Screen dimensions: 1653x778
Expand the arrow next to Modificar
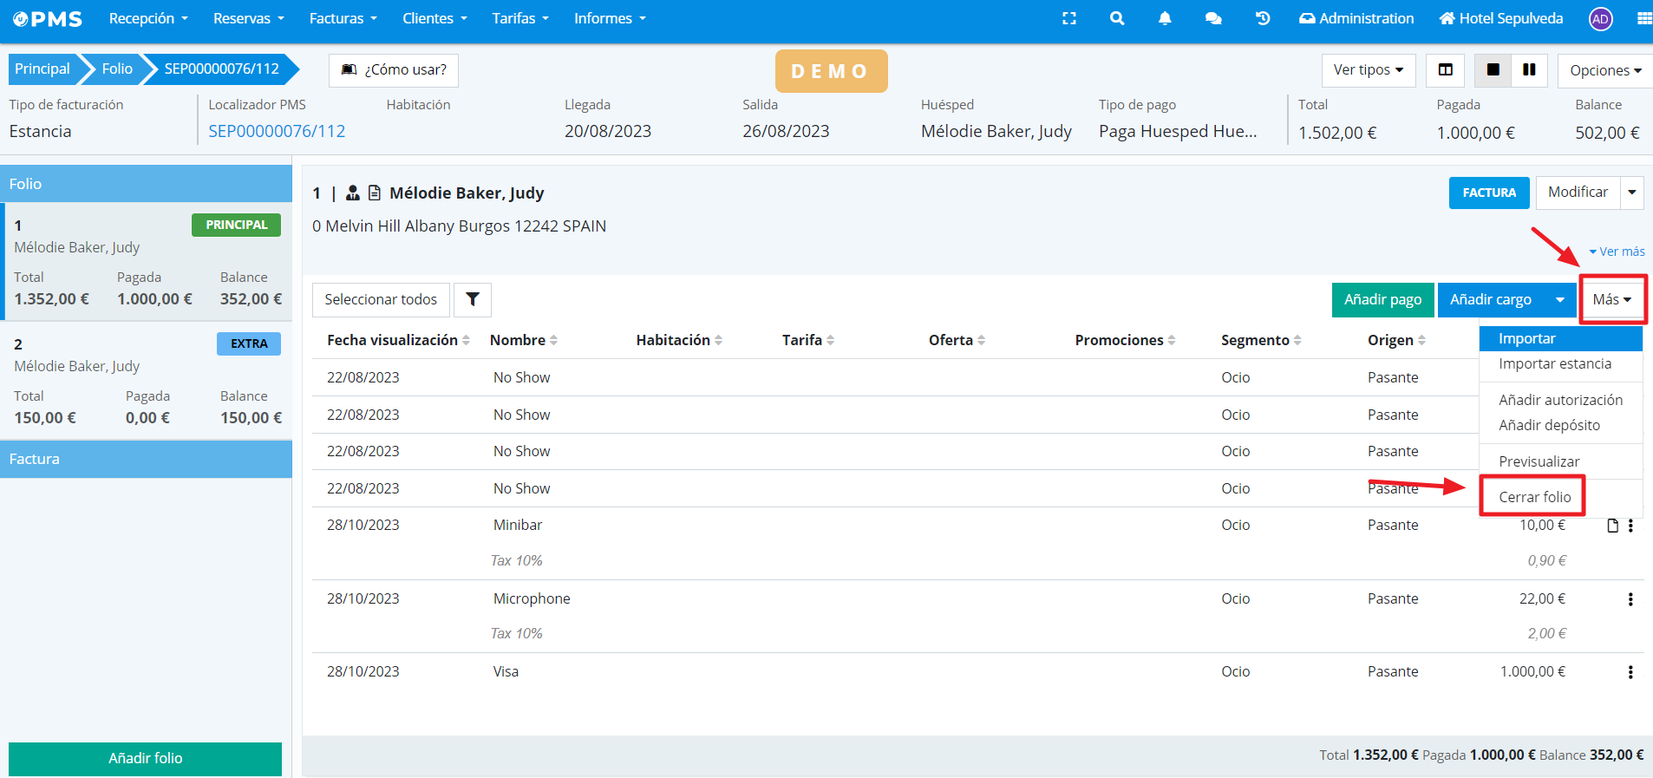[x=1631, y=193]
